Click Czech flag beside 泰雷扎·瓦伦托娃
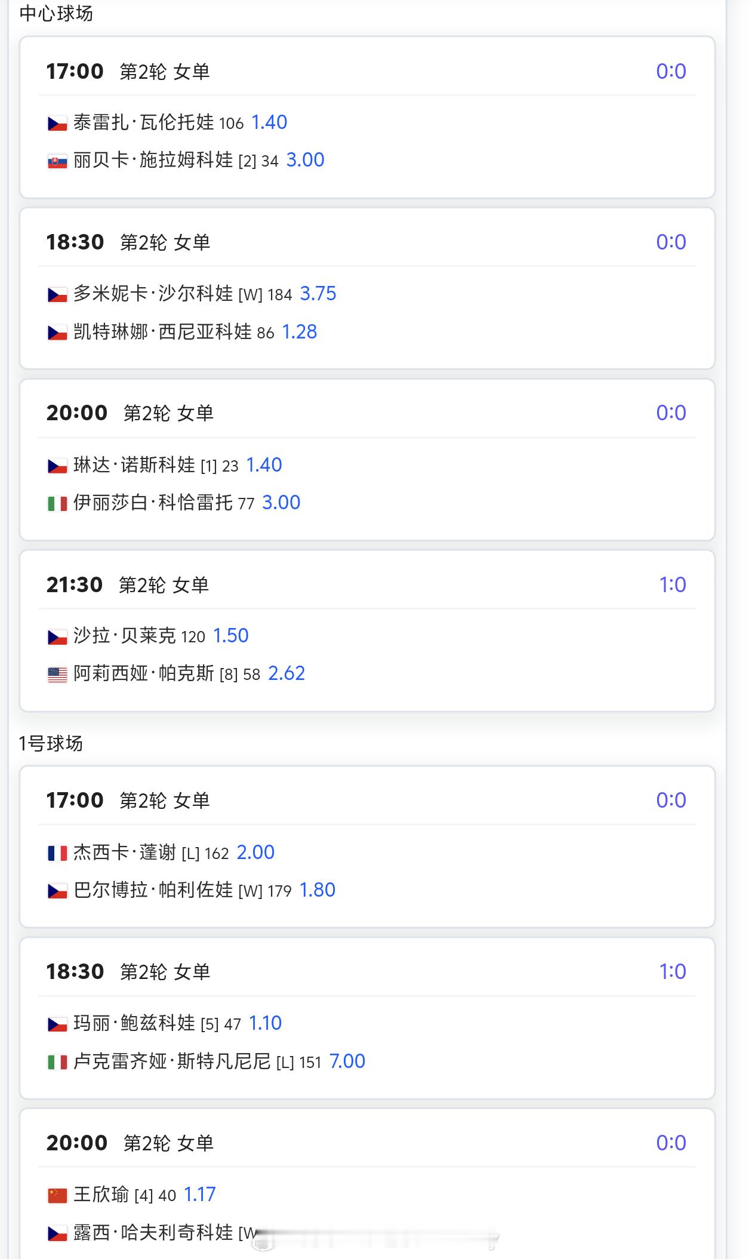This screenshot has width=752, height=1259. point(57,124)
